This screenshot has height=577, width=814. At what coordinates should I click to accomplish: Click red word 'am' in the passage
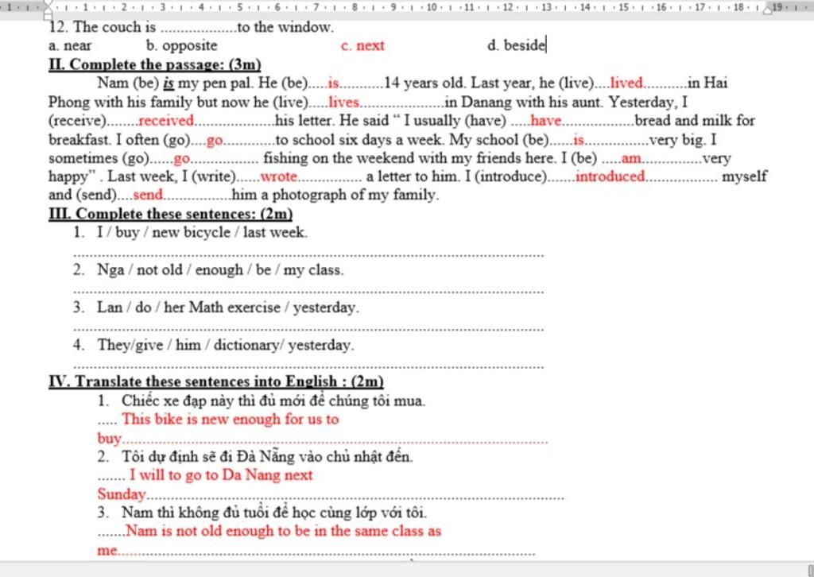[630, 158]
